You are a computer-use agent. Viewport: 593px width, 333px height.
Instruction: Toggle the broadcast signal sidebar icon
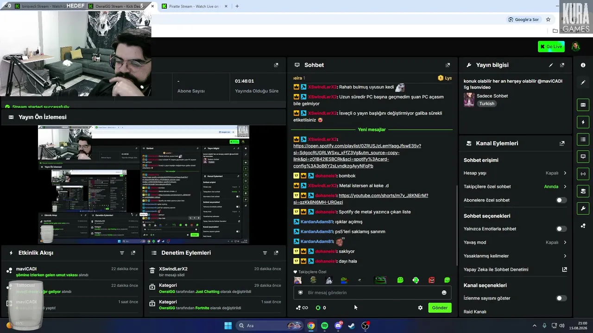[583, 173]
